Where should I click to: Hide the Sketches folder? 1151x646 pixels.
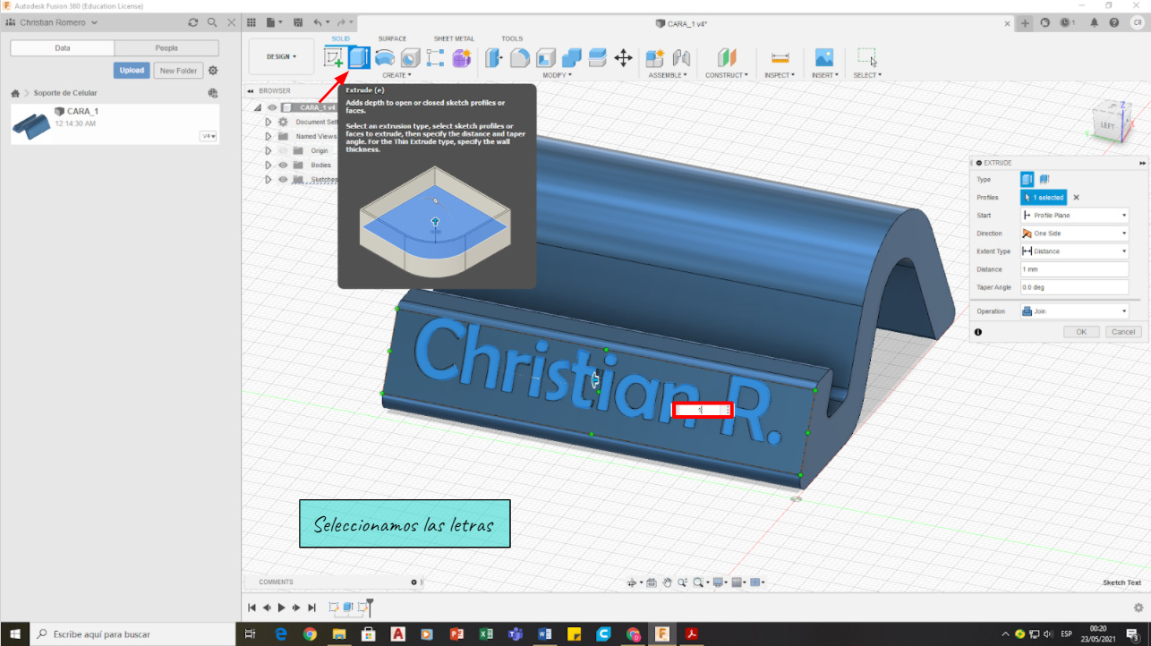[x=283, y=179]
